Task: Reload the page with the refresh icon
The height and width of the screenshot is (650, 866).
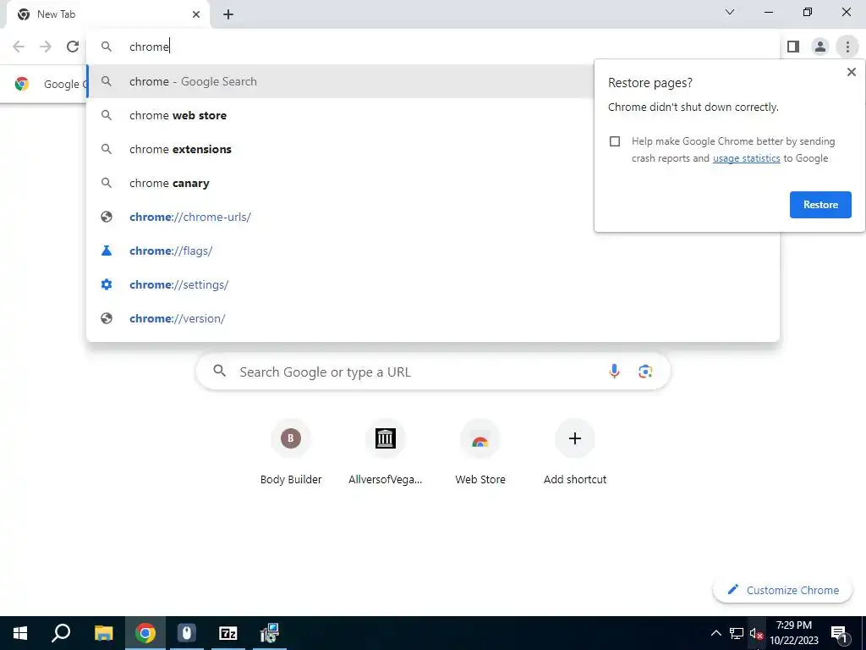Action: coord(73,47)
